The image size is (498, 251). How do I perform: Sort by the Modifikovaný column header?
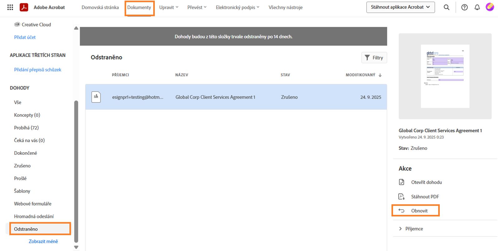click(x=360, y=75)
